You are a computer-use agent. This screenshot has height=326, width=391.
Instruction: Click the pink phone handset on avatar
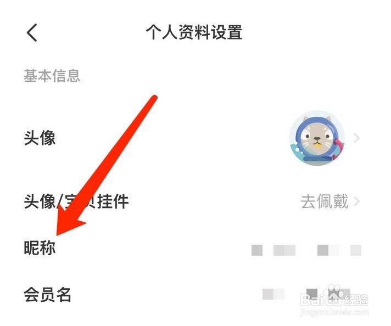(x=338, y=149)
